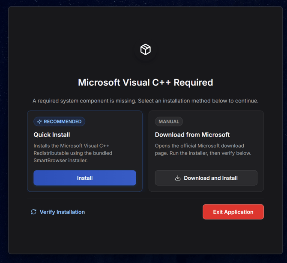Click the package box icon at top
Screen dimensions: 287x263
click(x=146, y=50)
